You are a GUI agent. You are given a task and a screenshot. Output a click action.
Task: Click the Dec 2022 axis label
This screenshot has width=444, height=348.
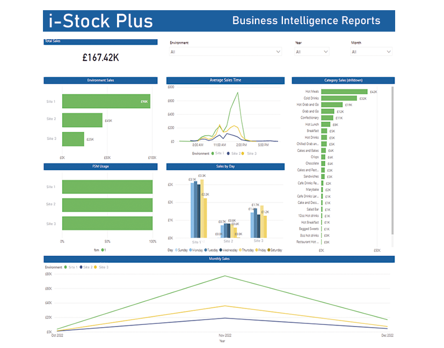coord(388,336)
